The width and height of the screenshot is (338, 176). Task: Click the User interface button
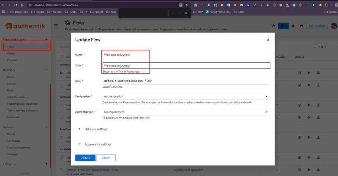tap(317, 26)
